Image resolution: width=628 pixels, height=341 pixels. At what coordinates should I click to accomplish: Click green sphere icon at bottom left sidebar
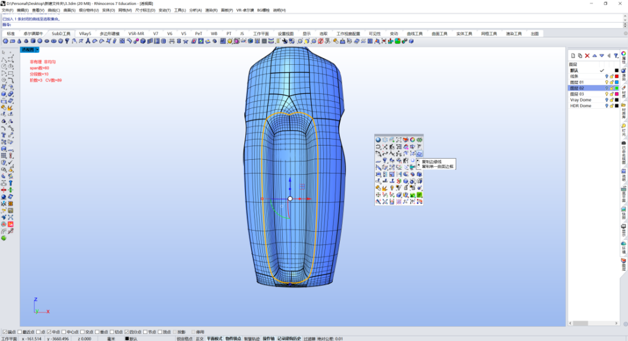pyautogui.click(x=4, y=238)
